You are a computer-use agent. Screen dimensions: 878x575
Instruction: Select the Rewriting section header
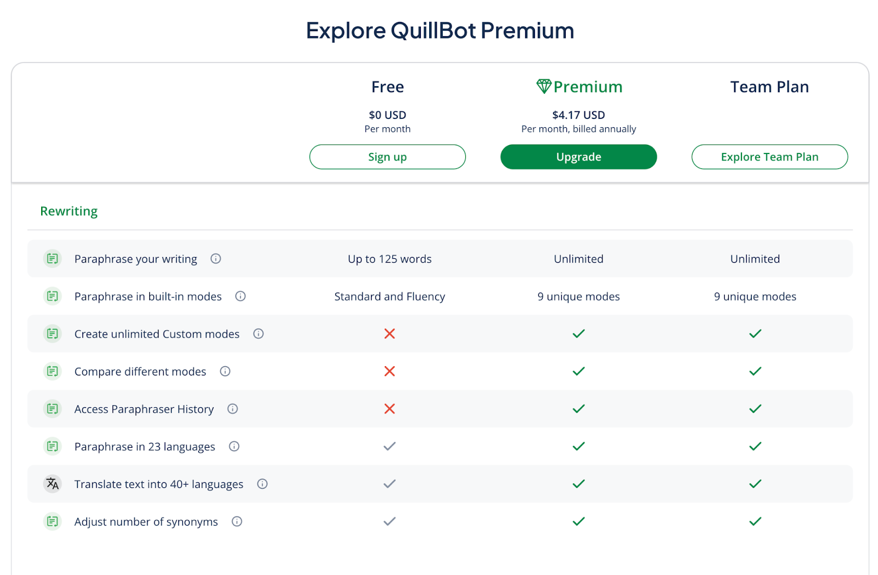pos(69,210)
